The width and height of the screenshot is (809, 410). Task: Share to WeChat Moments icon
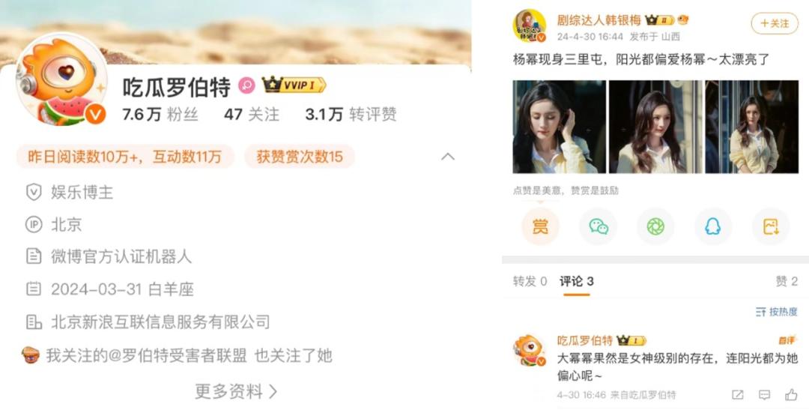pos(655,226)
